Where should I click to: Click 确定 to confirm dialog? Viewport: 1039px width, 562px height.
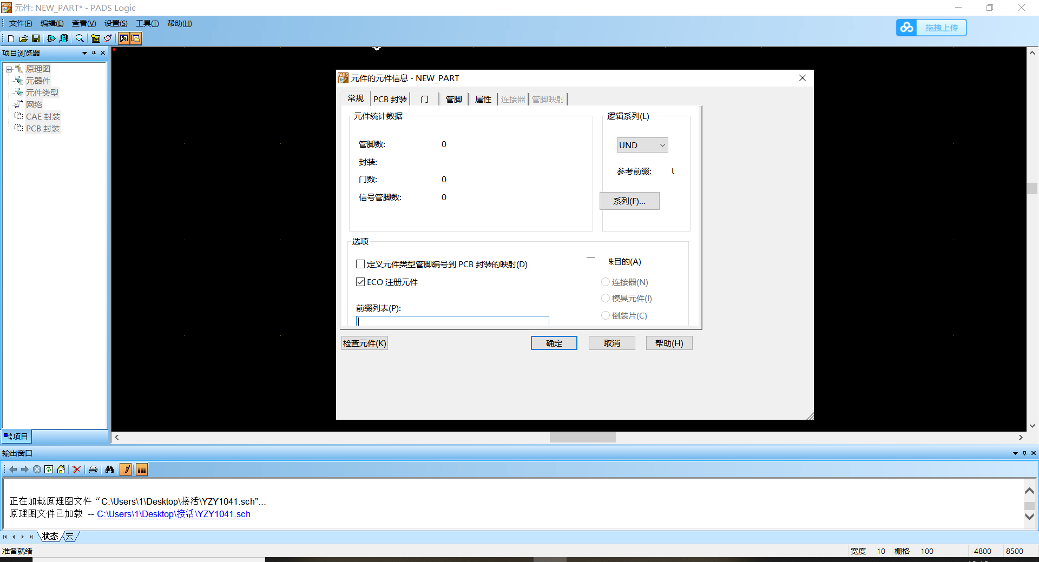(554, 343)
